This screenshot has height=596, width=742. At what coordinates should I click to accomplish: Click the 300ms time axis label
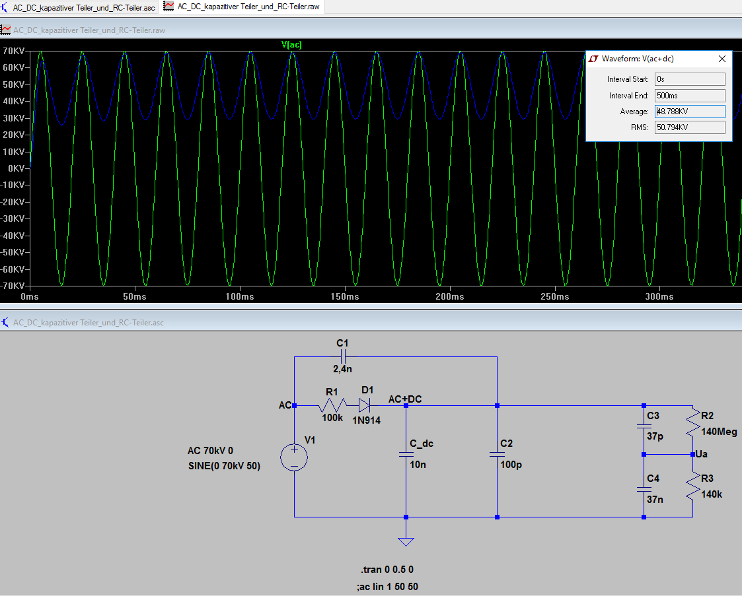[x=659, y=297]
